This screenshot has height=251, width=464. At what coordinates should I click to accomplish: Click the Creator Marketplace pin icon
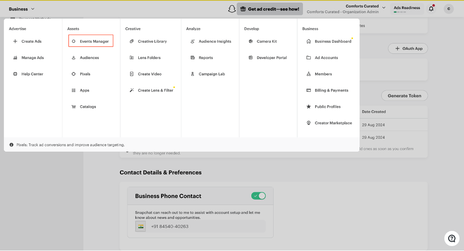click(x=309, y=123)
